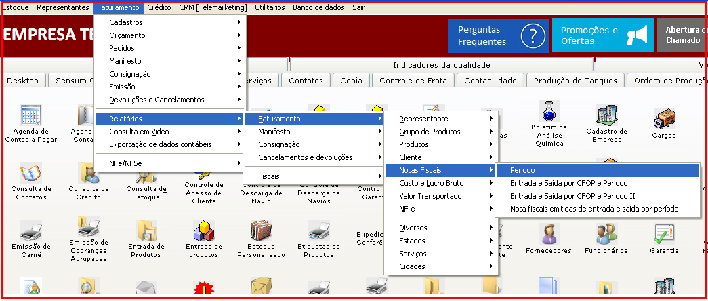The width and height of the screenshot is (708, 301).
Task: Expand the Emissão submenu
Action: 170,87
